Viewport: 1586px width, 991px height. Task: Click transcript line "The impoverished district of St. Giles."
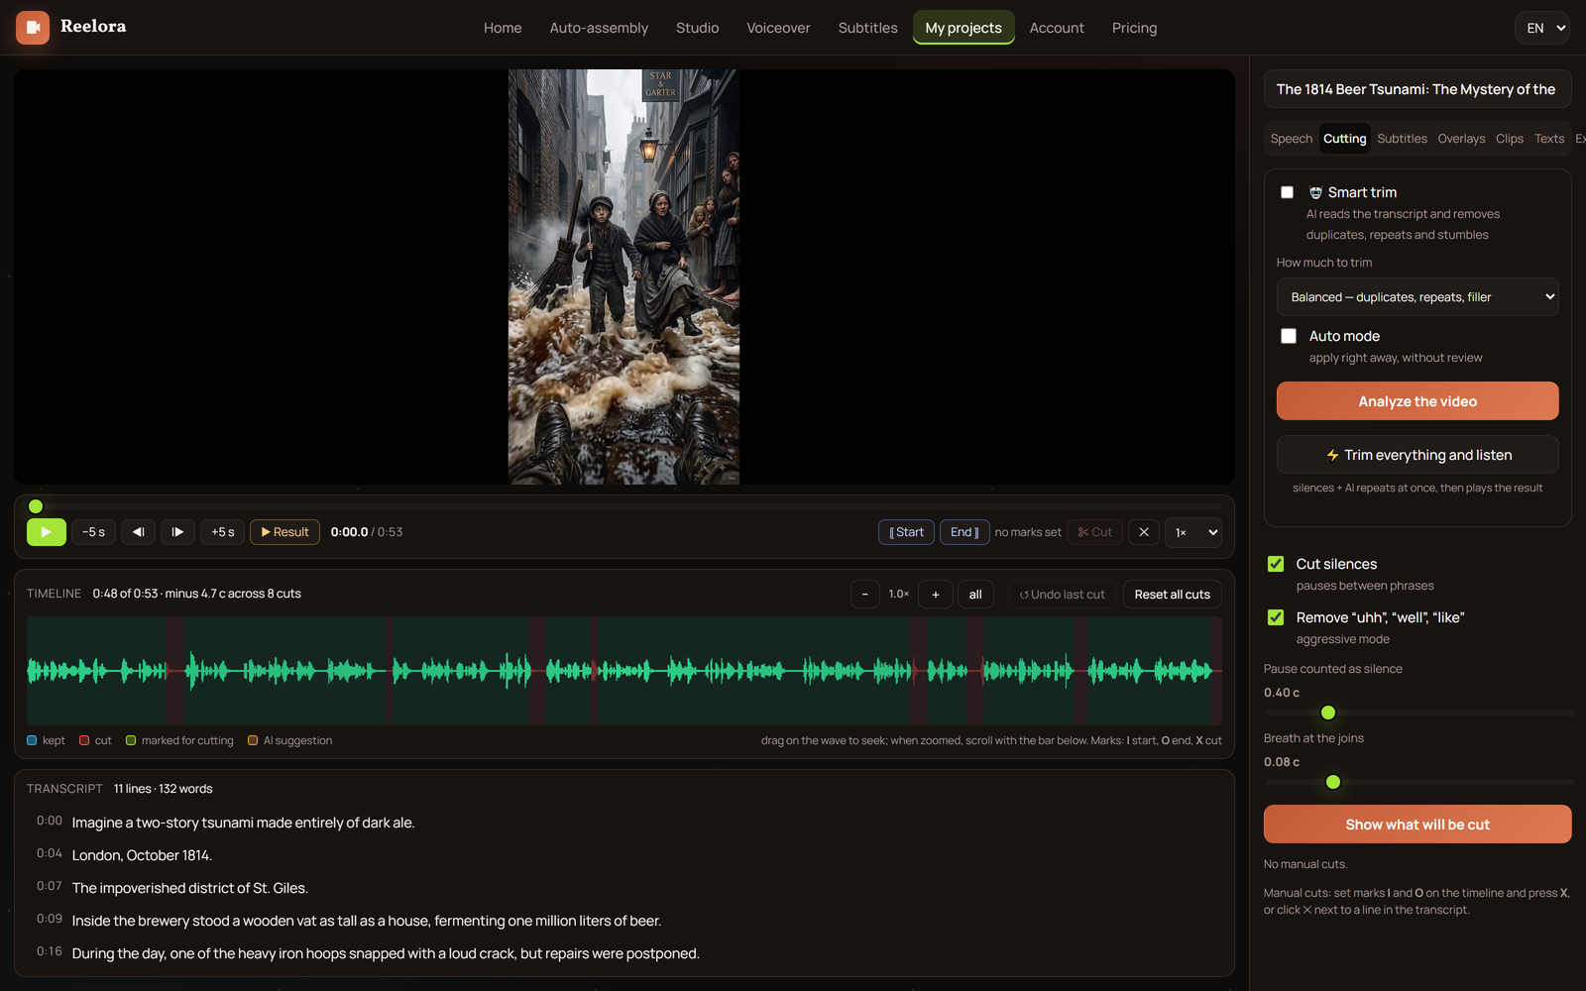(190, 888)
